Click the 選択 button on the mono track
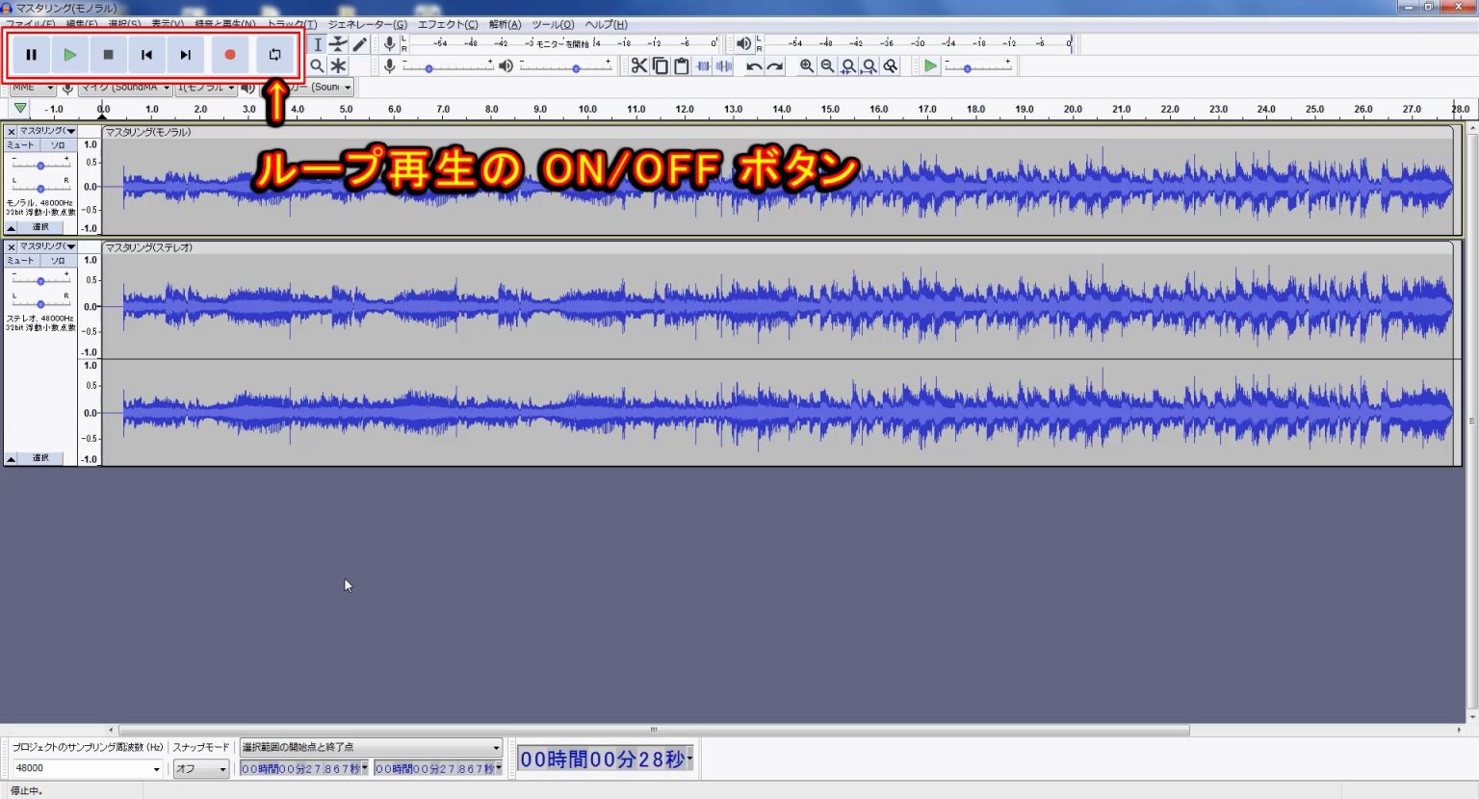 40,227
